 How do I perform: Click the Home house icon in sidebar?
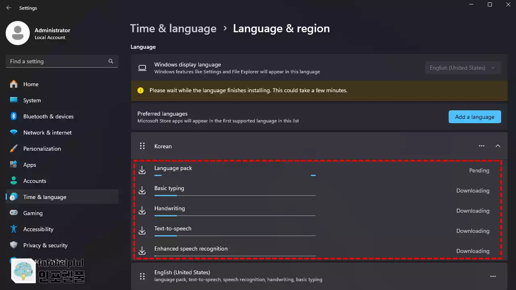tap(14, 84)
